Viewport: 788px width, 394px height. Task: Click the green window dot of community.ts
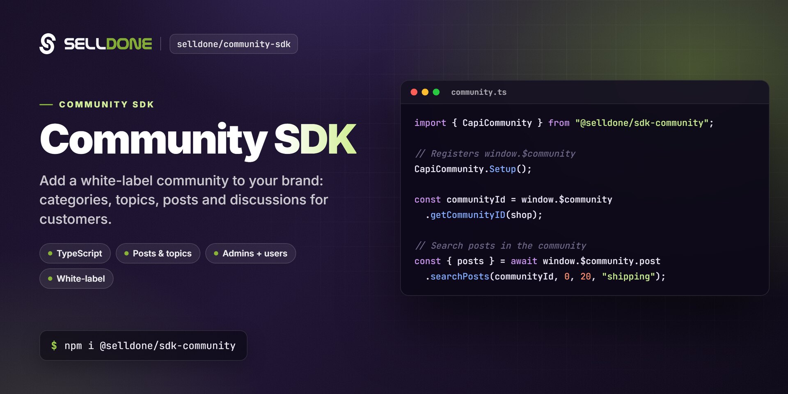pos(436,92)
